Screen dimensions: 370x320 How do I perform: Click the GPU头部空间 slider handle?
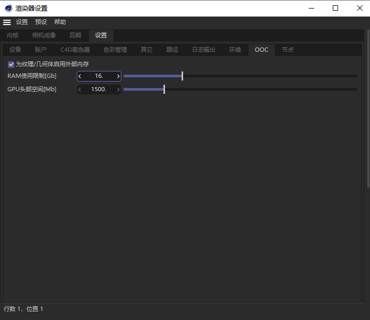point(164,90)
